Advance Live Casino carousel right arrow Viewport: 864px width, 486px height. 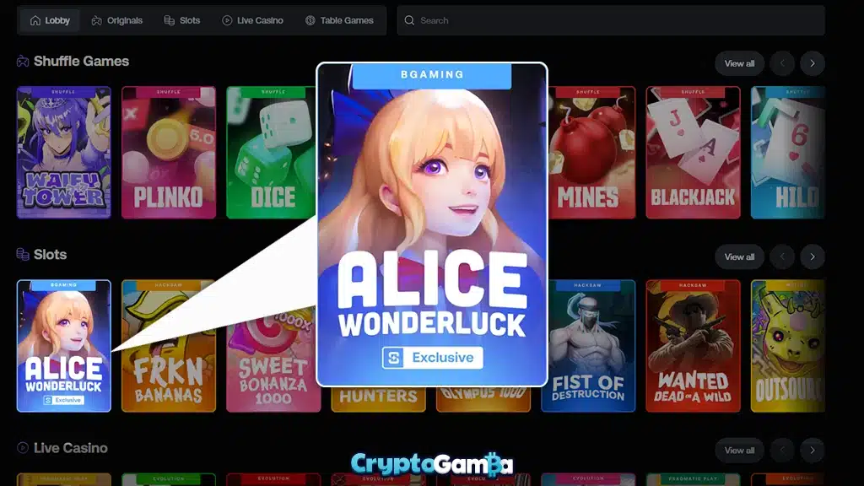(813, 451)
